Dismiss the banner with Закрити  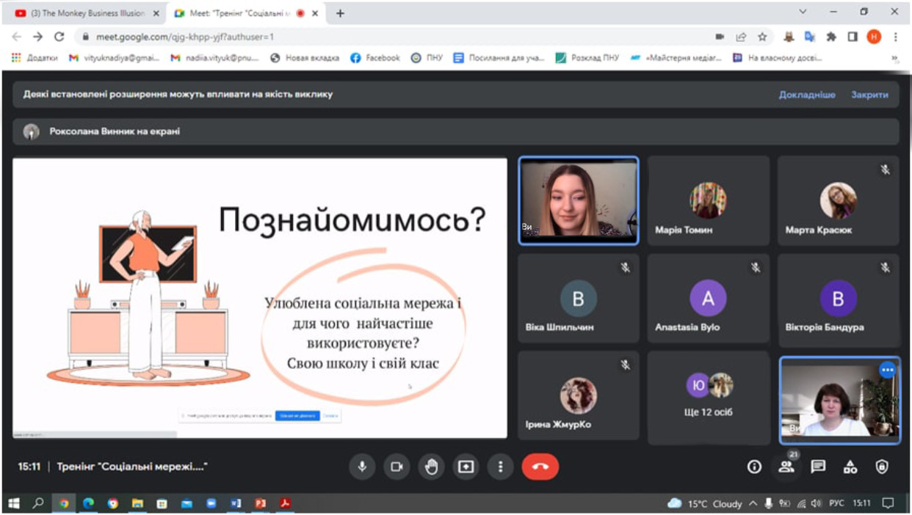click(869, 95)
